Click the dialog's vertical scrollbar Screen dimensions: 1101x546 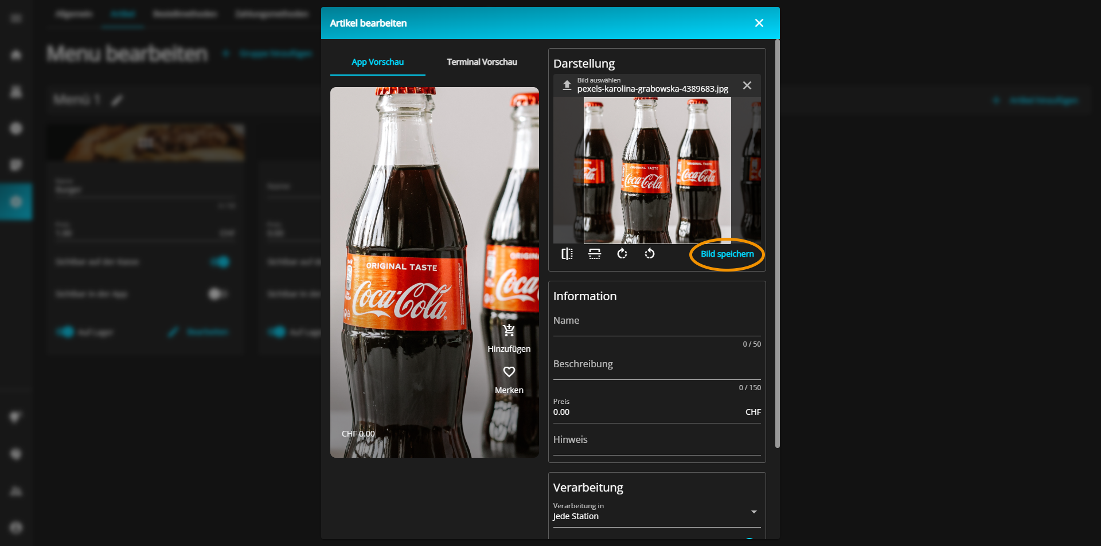point(778,243)
